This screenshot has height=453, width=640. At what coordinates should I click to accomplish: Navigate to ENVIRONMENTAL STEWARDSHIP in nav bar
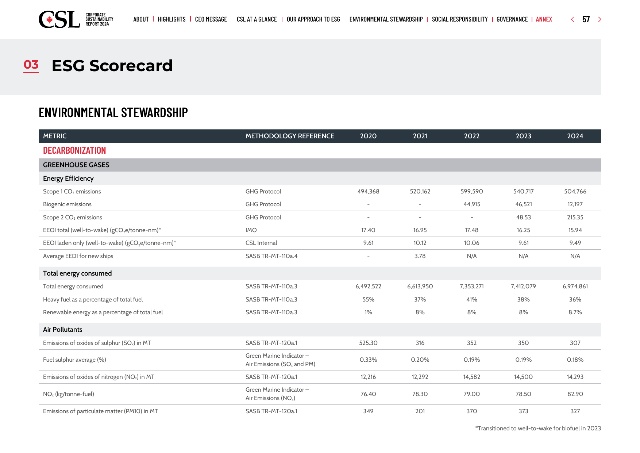point(386,19)
